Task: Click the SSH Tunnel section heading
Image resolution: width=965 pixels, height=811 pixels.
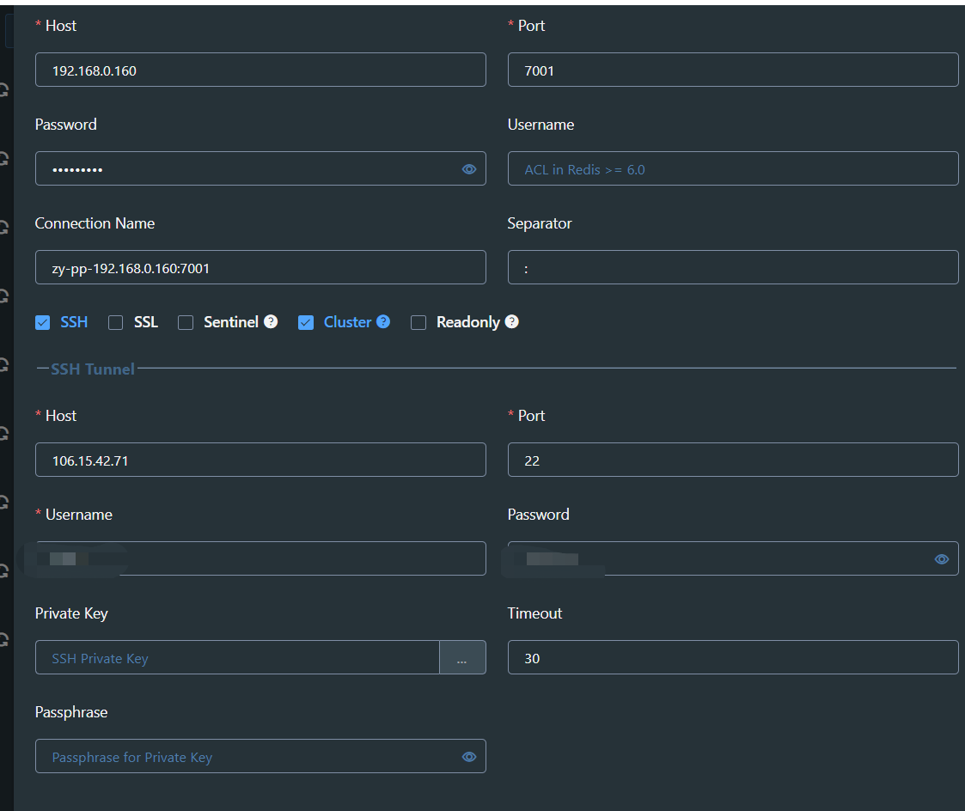Action: tap(92, 369)
